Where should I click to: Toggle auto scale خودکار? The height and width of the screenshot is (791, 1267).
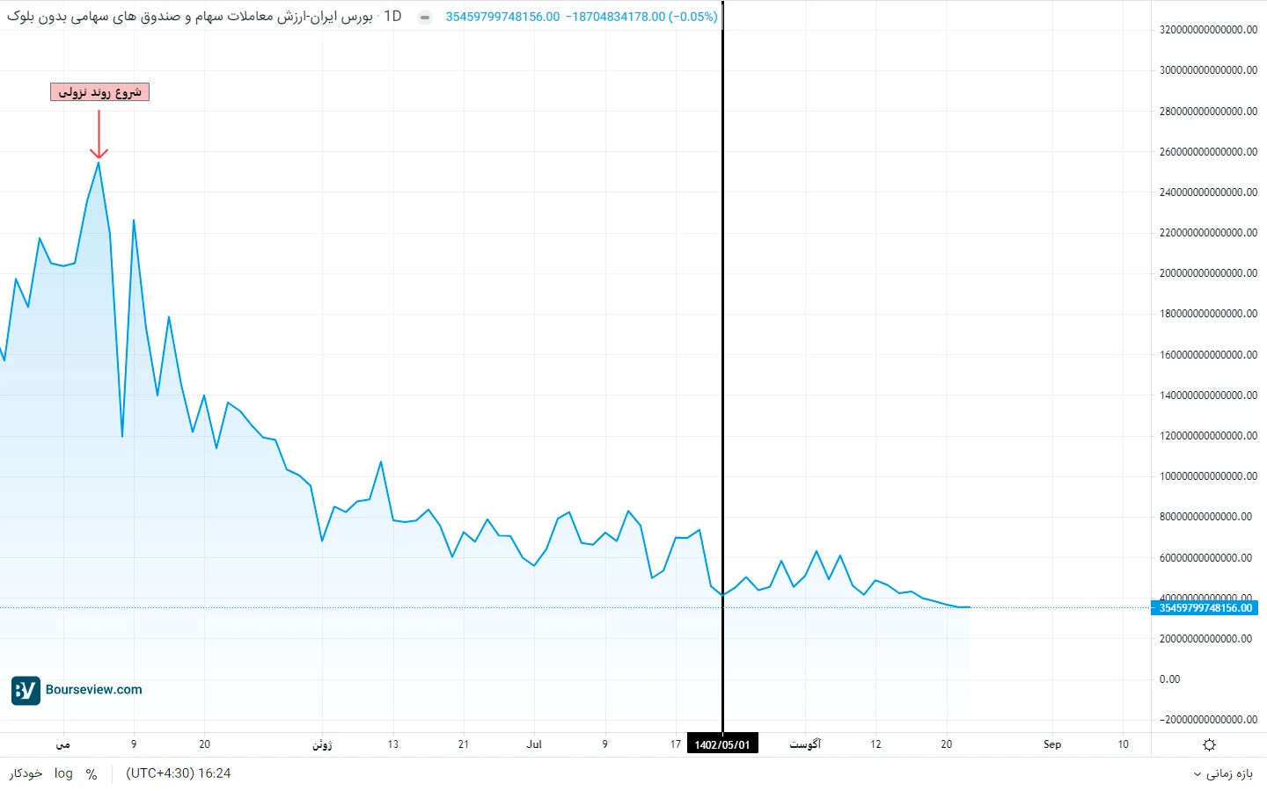(26, 773)
